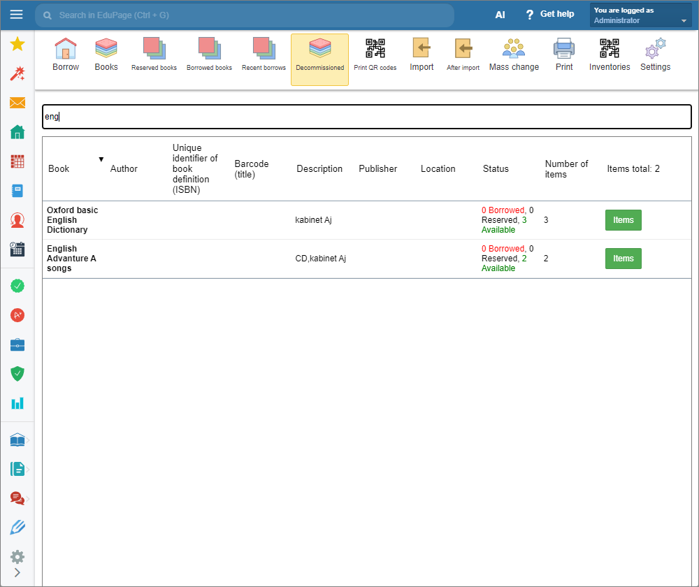The image size is (699, 587).
Task: Sort by Book column arrow
Action: (101, 159)
